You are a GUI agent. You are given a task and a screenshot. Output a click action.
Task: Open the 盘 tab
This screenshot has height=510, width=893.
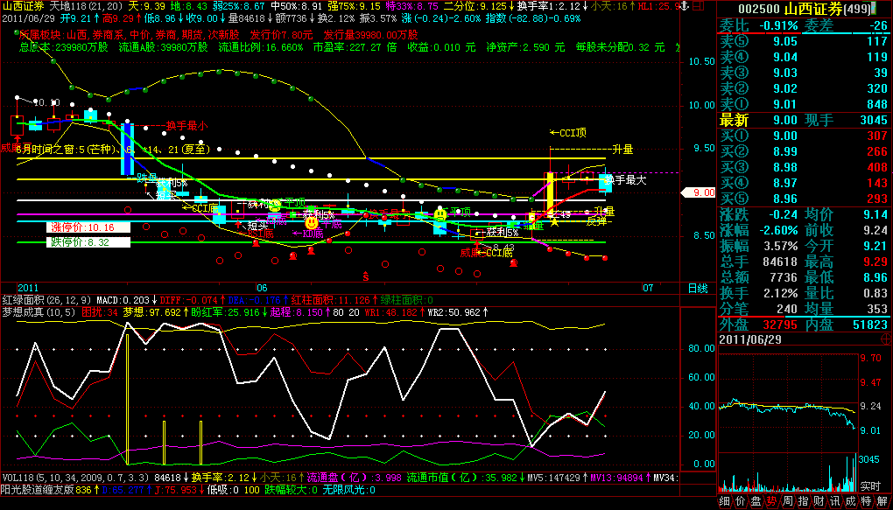(756, 501)
